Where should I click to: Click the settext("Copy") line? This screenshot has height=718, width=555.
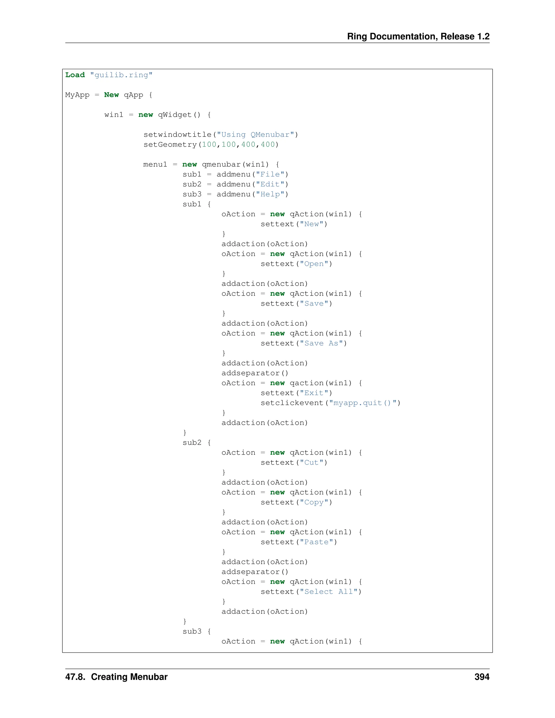coord(296,502)
